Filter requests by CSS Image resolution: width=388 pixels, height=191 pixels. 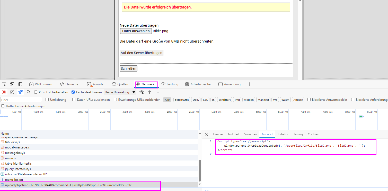pos(205,100)
